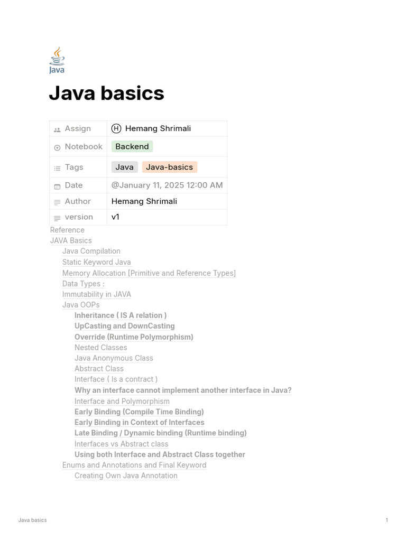The image size is (406, 541).
Task: Navigate to the Java OOPs heading
Action: (x=81, y=305)
